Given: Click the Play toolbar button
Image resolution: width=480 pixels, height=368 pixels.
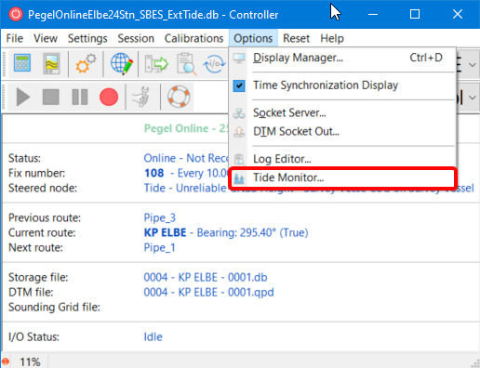Looking at the screenshot, I should 23,97.
